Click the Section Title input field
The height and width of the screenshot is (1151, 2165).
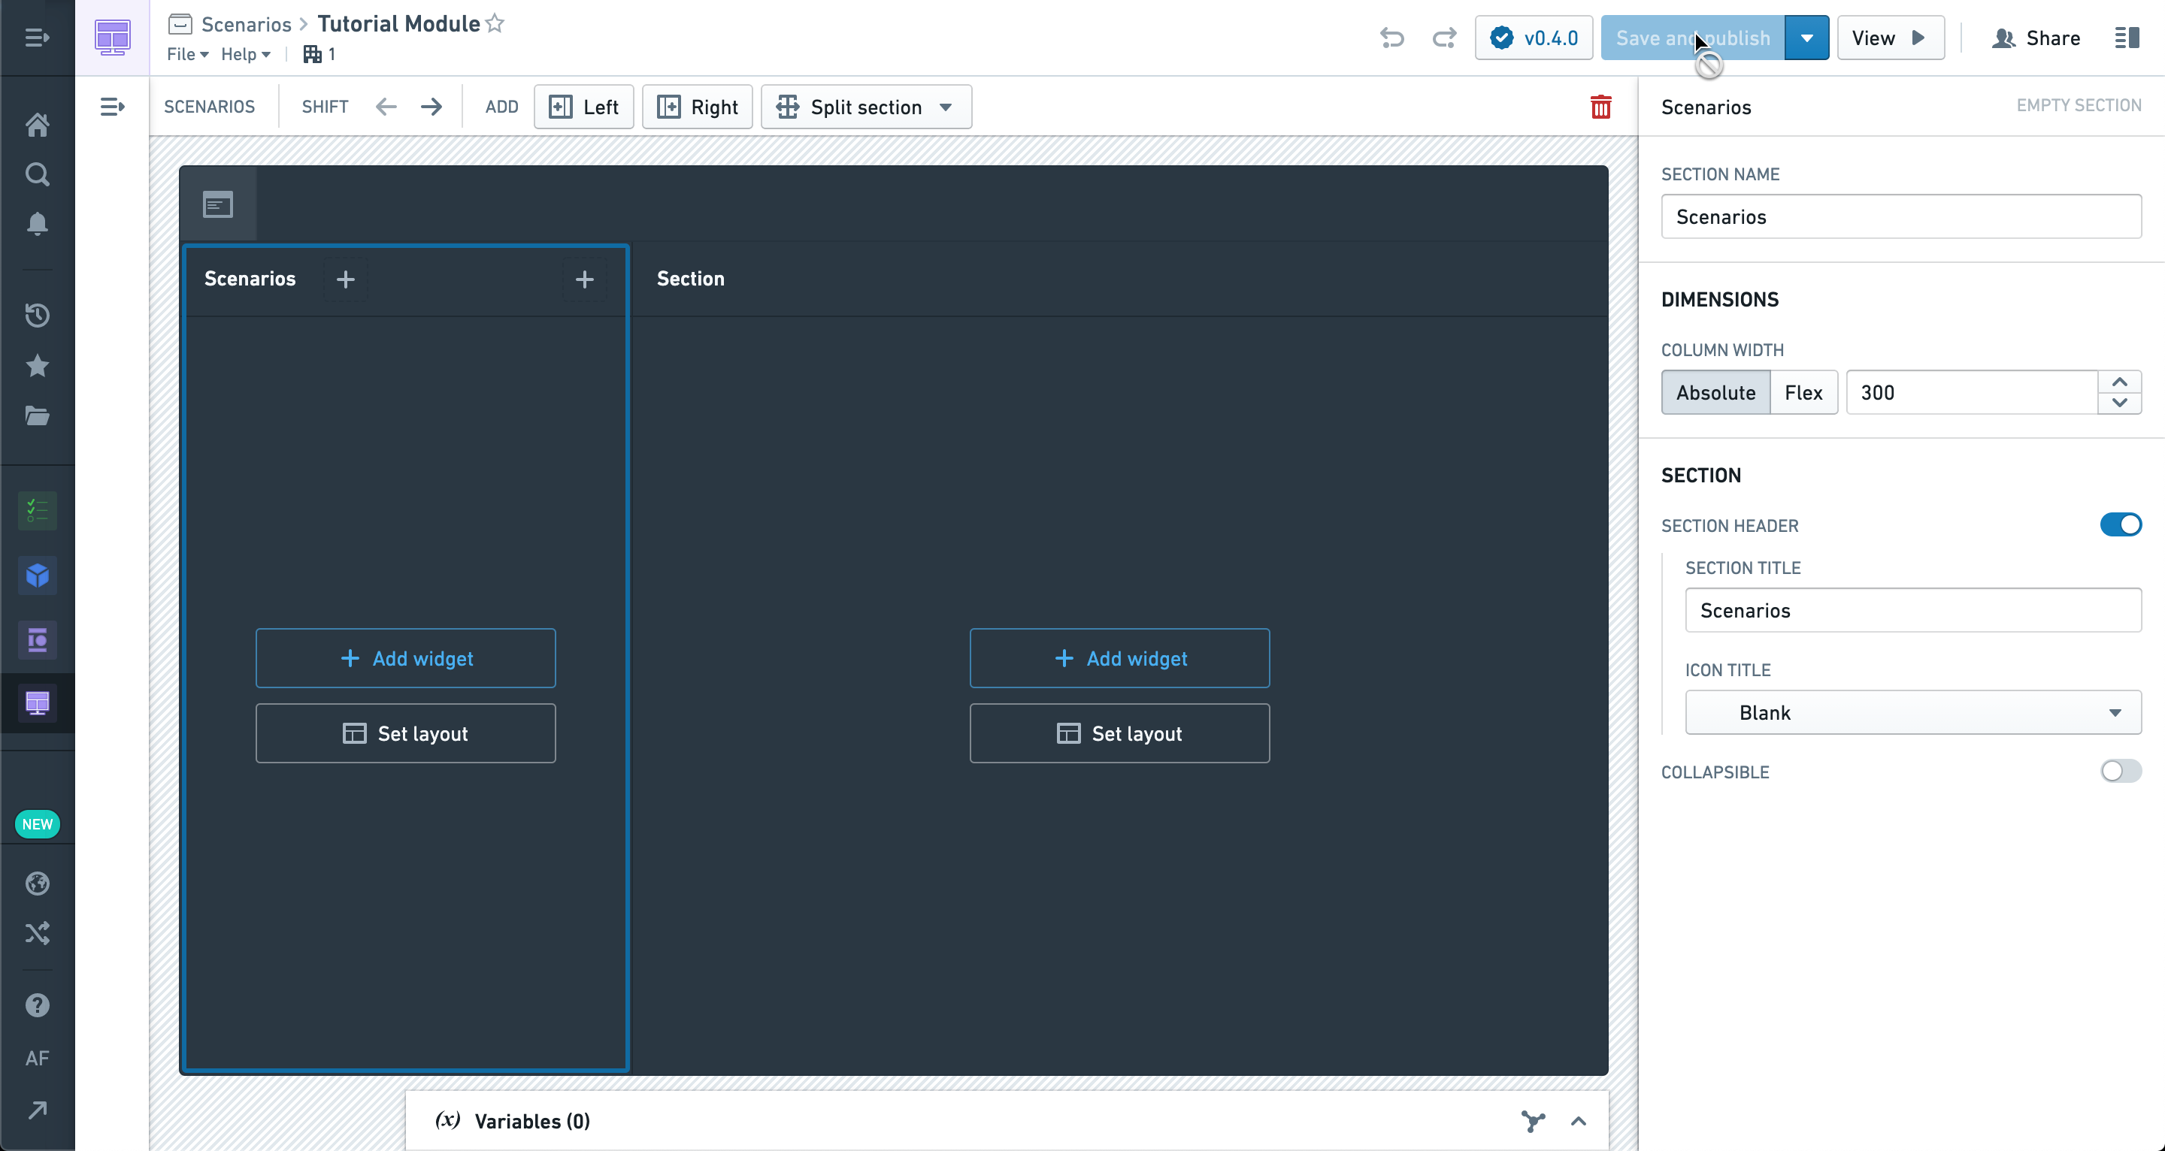pos(1913,610)
